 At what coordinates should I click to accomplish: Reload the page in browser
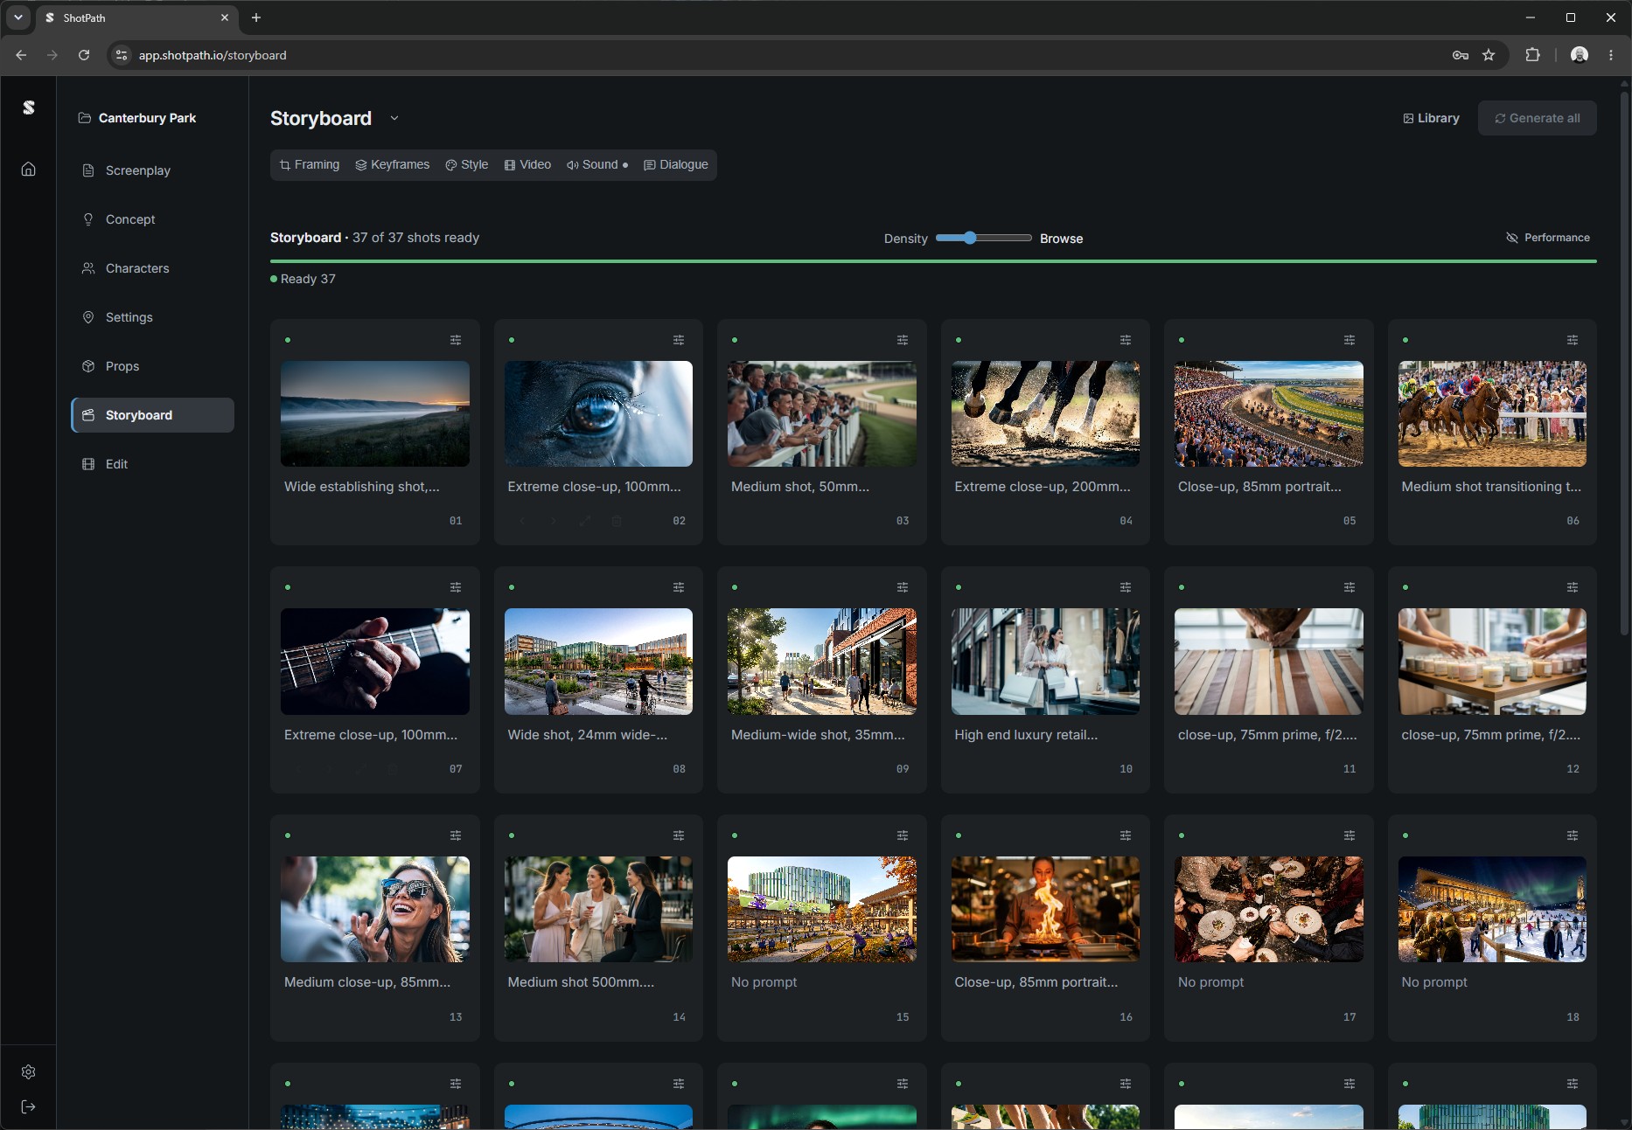click(x=84, y=55)
